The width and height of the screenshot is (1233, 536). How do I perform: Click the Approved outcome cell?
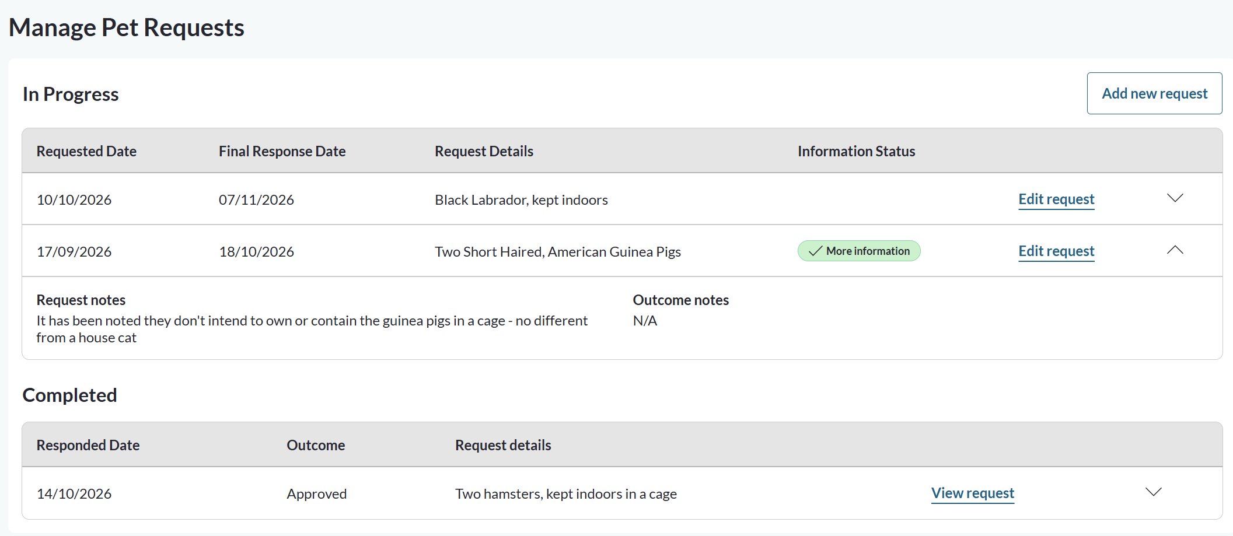click(x=317, y=494)
